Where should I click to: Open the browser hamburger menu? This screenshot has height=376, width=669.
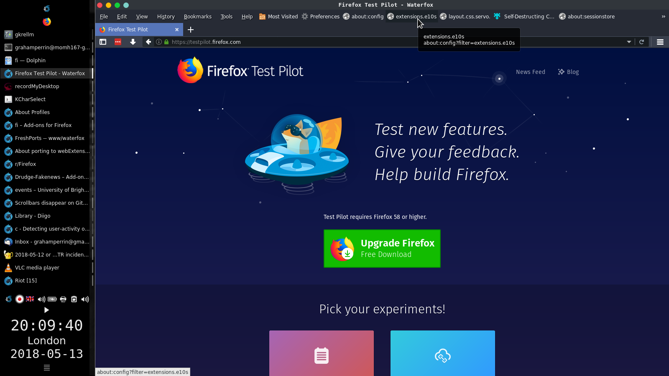pos(660,42)
